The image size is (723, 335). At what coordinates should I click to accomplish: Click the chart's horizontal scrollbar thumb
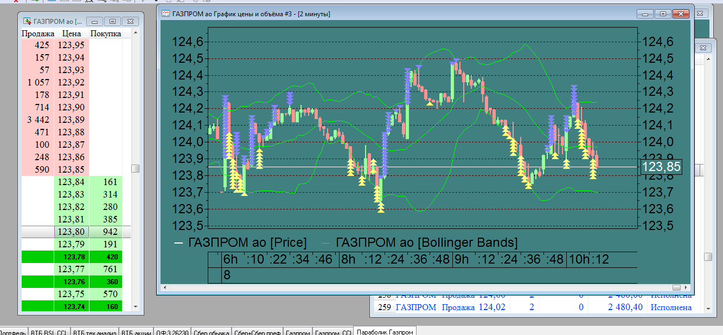click(x=676, y=287)
